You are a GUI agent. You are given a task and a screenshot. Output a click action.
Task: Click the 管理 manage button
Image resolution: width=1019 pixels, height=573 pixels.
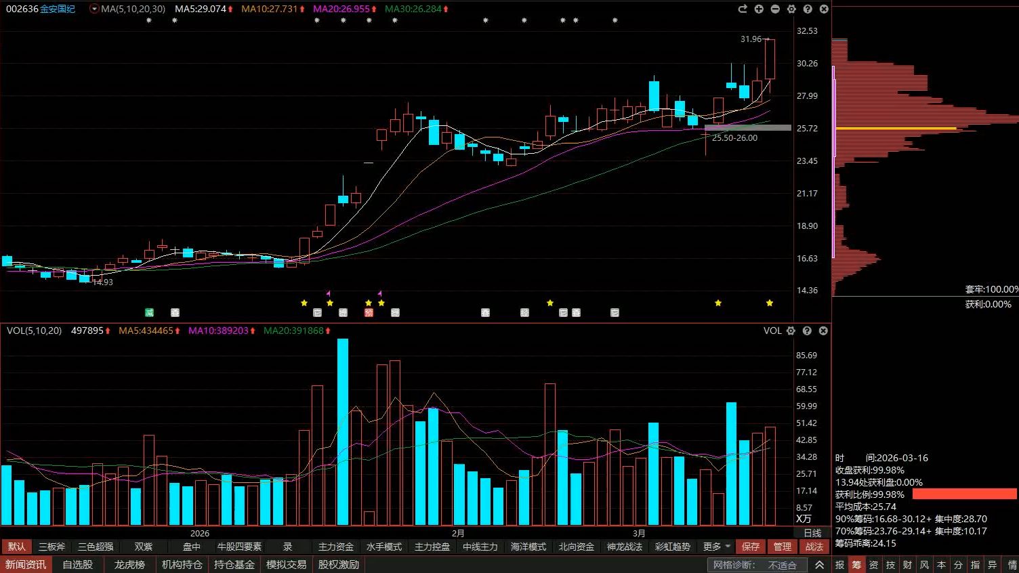point(783,547)
